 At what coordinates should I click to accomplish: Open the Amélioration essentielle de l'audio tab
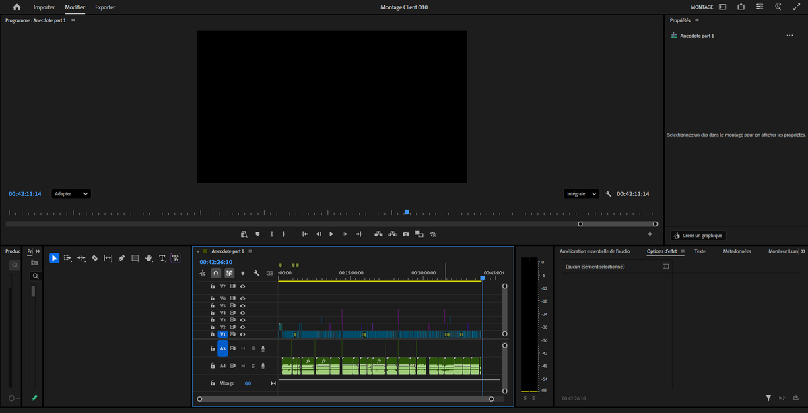pyautogui.click(x=595, y=251)
